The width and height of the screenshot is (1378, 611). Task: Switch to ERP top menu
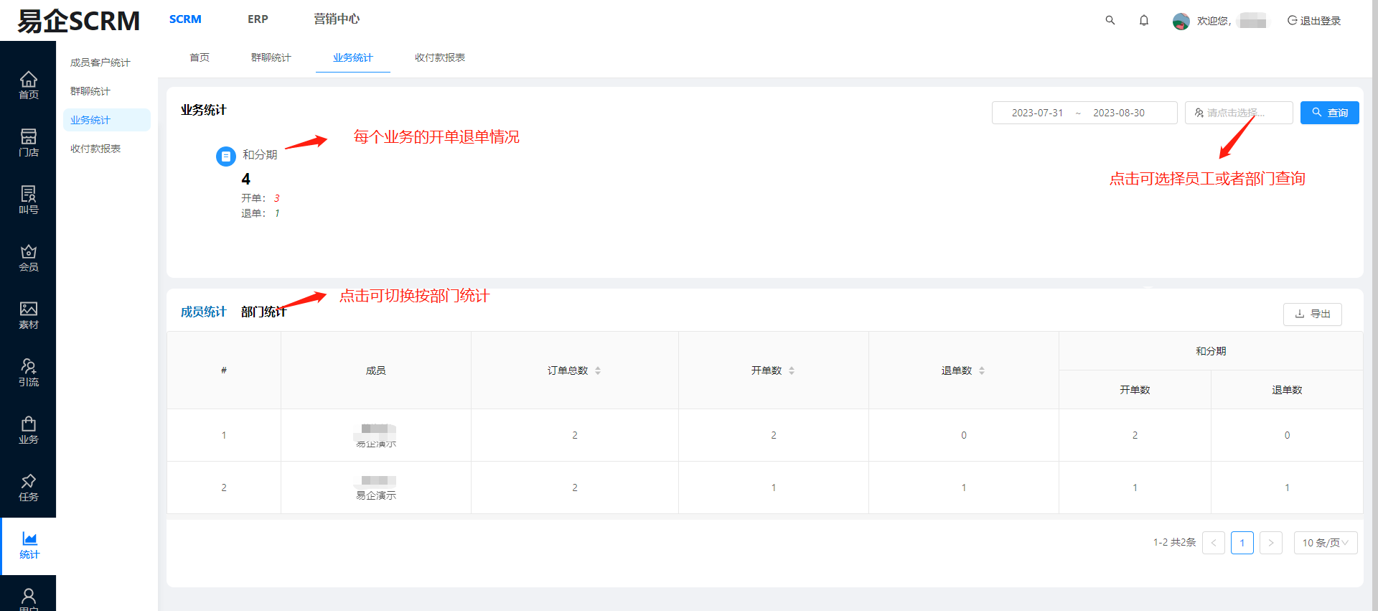[x=258, y=19]
